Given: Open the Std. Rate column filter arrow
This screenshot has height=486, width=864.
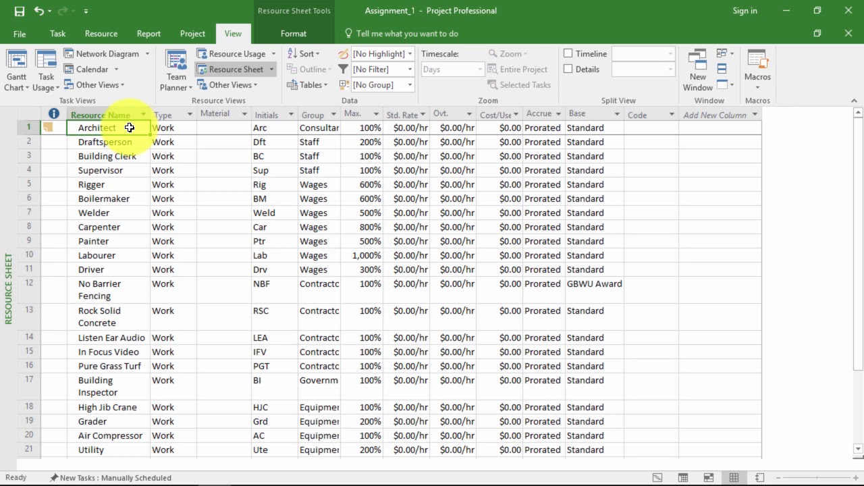Looking at the screenshot, I should tap(423, 114).
